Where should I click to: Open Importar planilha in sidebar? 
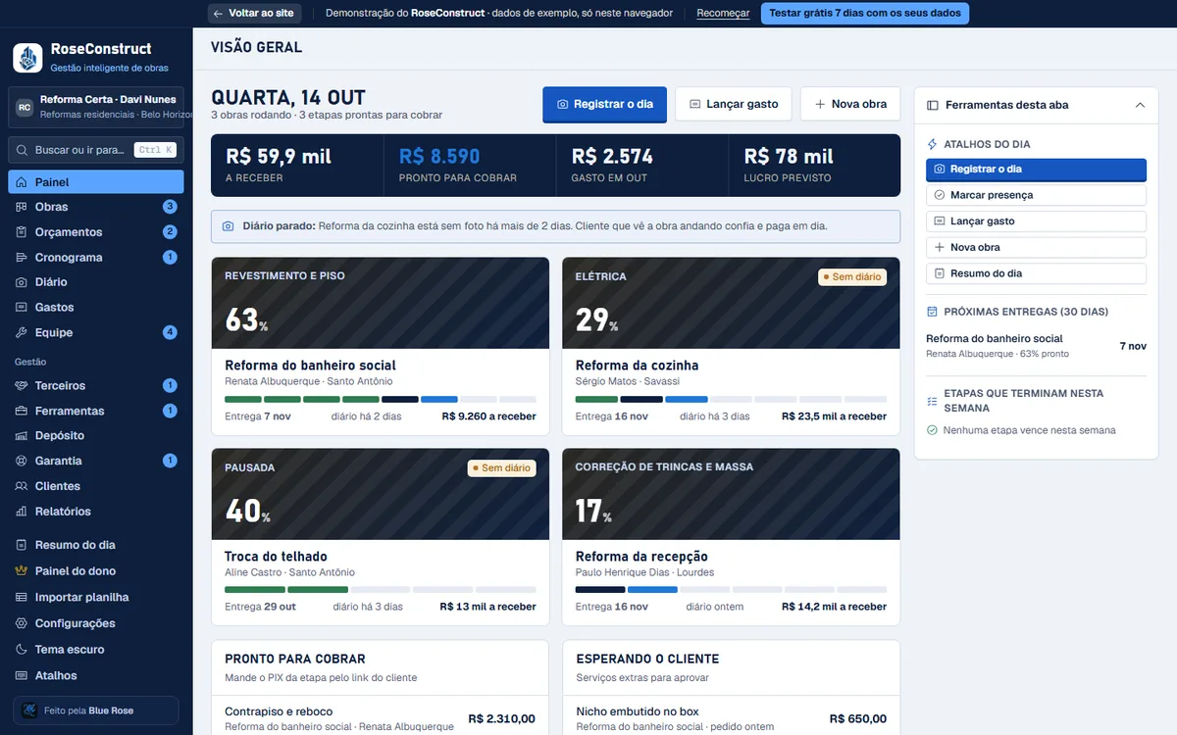tap(96, 598)
